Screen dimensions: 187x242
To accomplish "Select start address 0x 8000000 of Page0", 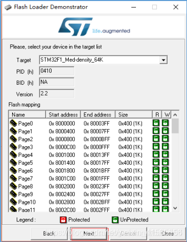I will (62, 124).
